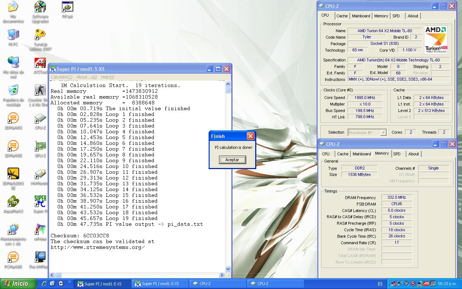Switch to Mainboard tab in upper CPU-Z

tap(361, 16)
